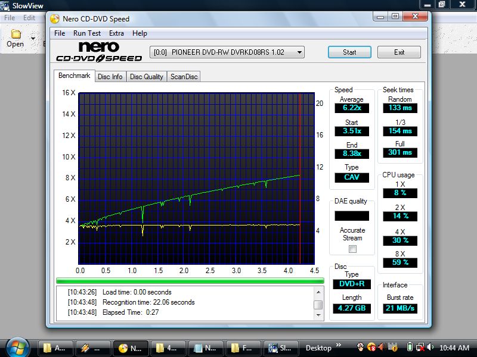Click the Nero CD-DVD Speed title bar disc icon
This screenshot has width=477, height=357.
point(55,19)
